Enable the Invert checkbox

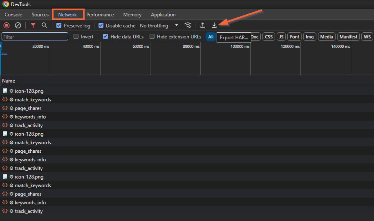76,37
